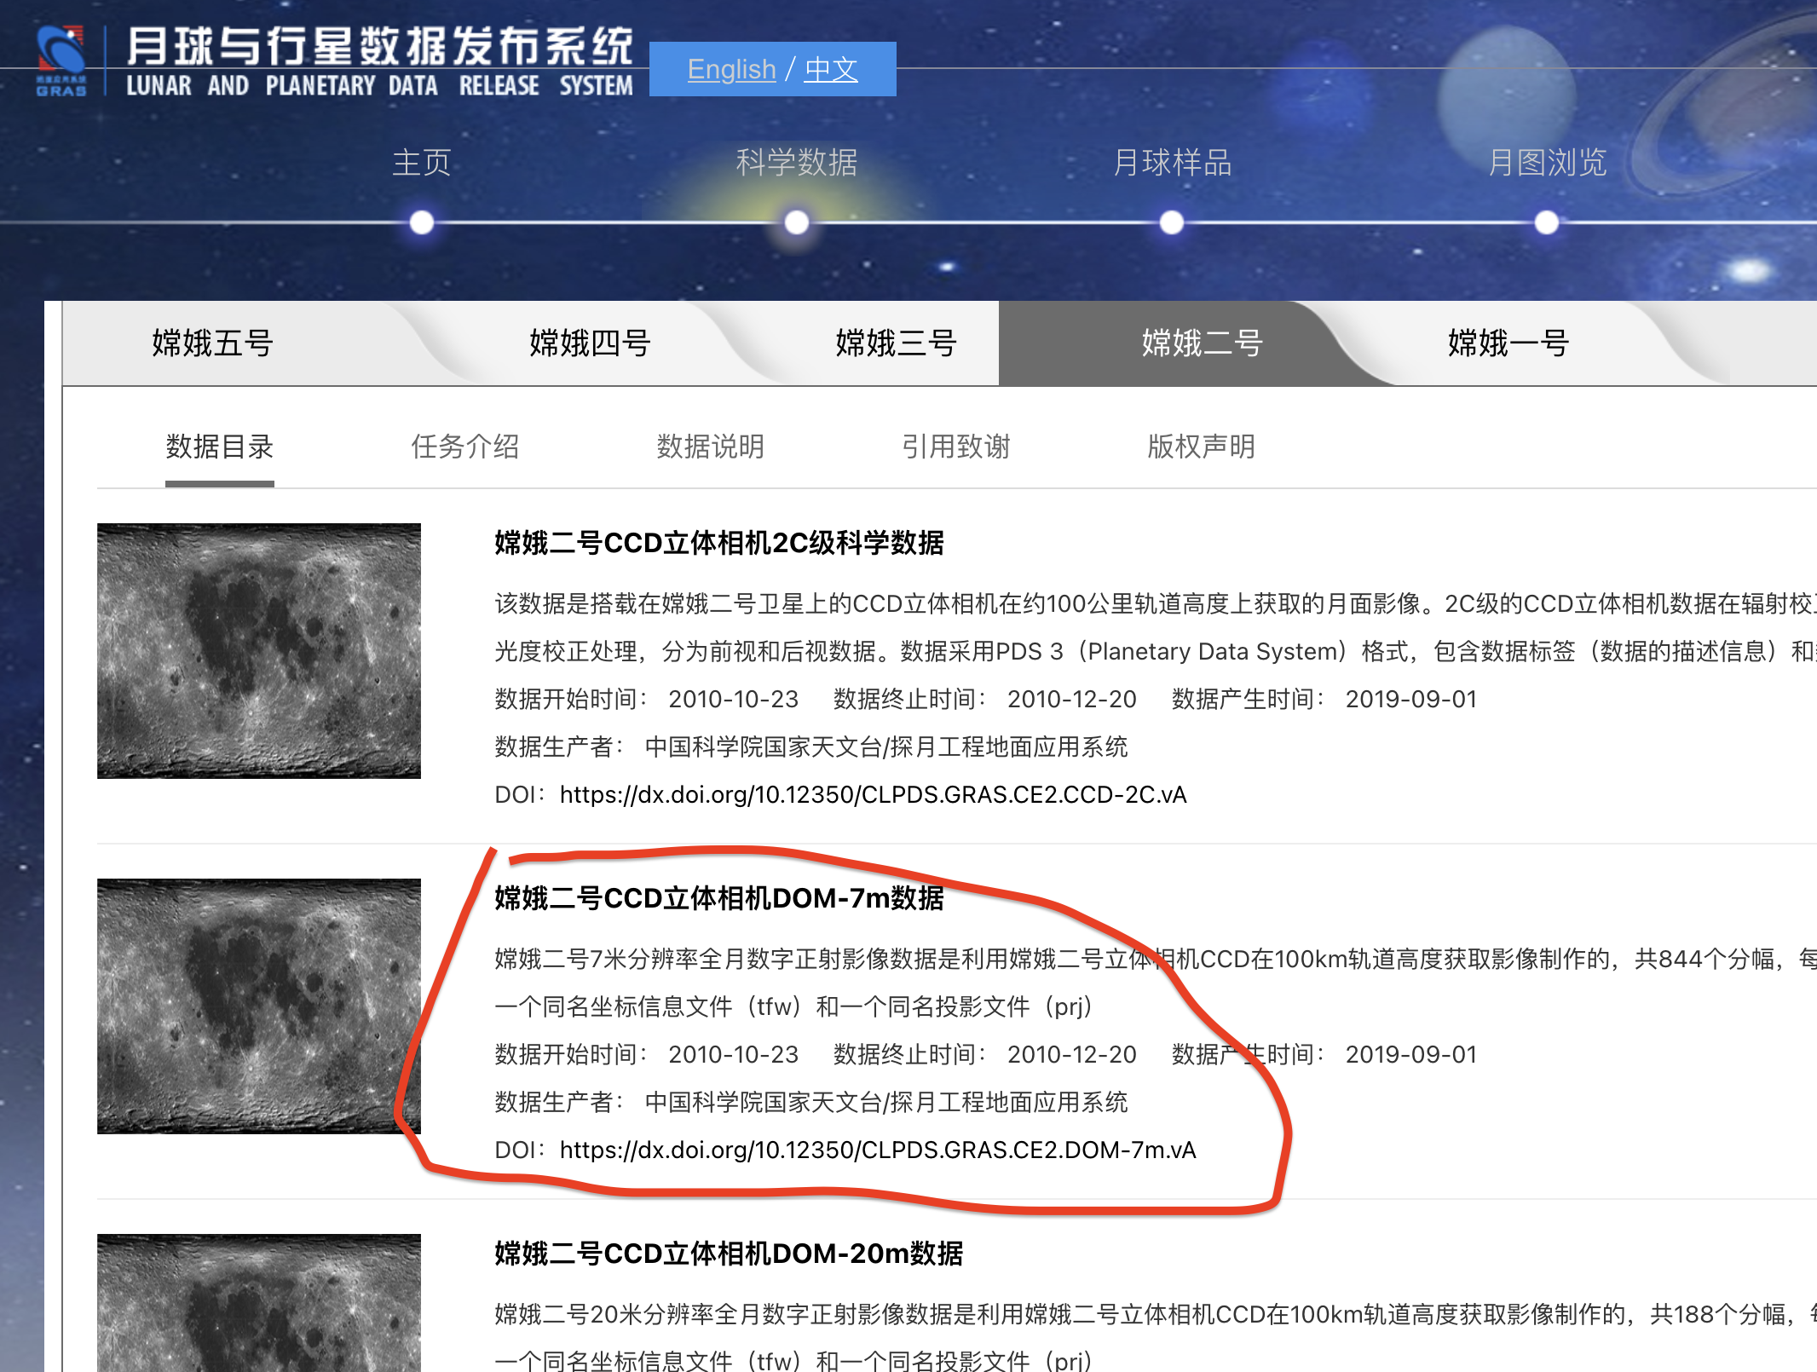The width and height of the screenshot is (1817, 1372).
Task: Switch to the 版权声明 sub-tab
Action: click(1201, 447)
